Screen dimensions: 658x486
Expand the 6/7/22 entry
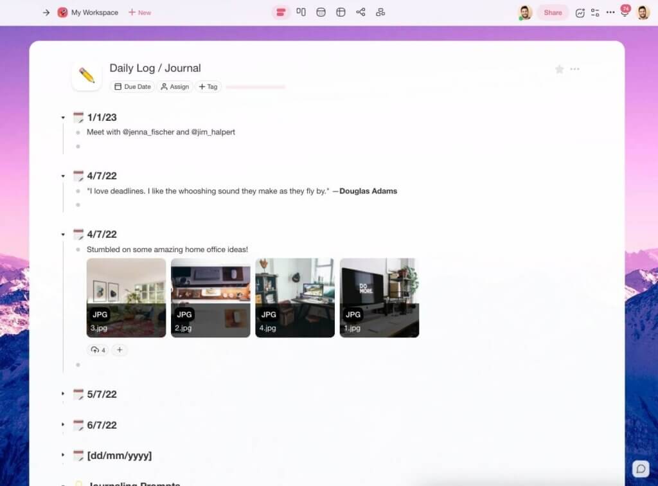coord(63,425)
